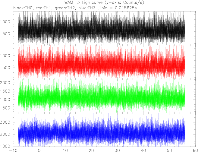Image resolution: width=198 pixels, height=152 pixels.
Task: Click the 500 y-axis label of the red panel
Action: click(x=6, y=68)
